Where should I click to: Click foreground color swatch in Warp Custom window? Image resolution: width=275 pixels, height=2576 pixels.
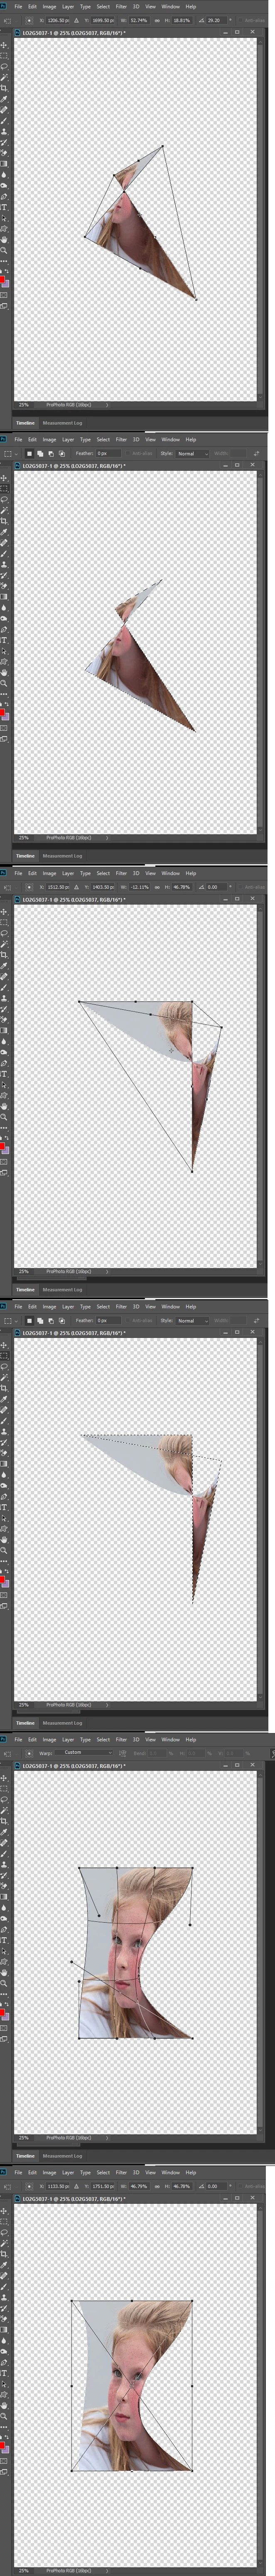(2, 2013)
